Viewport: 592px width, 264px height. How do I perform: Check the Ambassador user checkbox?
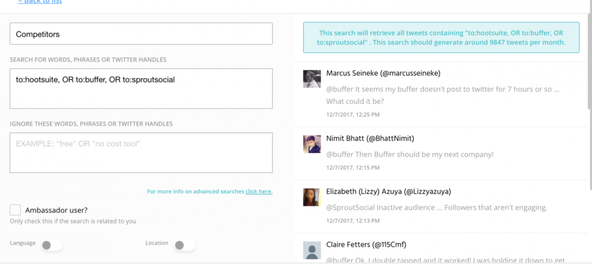coord(16,210)
